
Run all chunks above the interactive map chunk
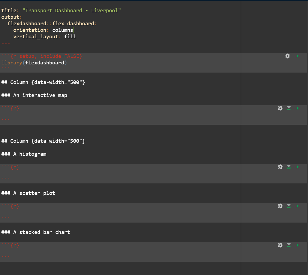[x=289, y=108]
